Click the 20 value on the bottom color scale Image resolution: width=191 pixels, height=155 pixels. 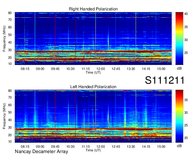pos(186,138)
